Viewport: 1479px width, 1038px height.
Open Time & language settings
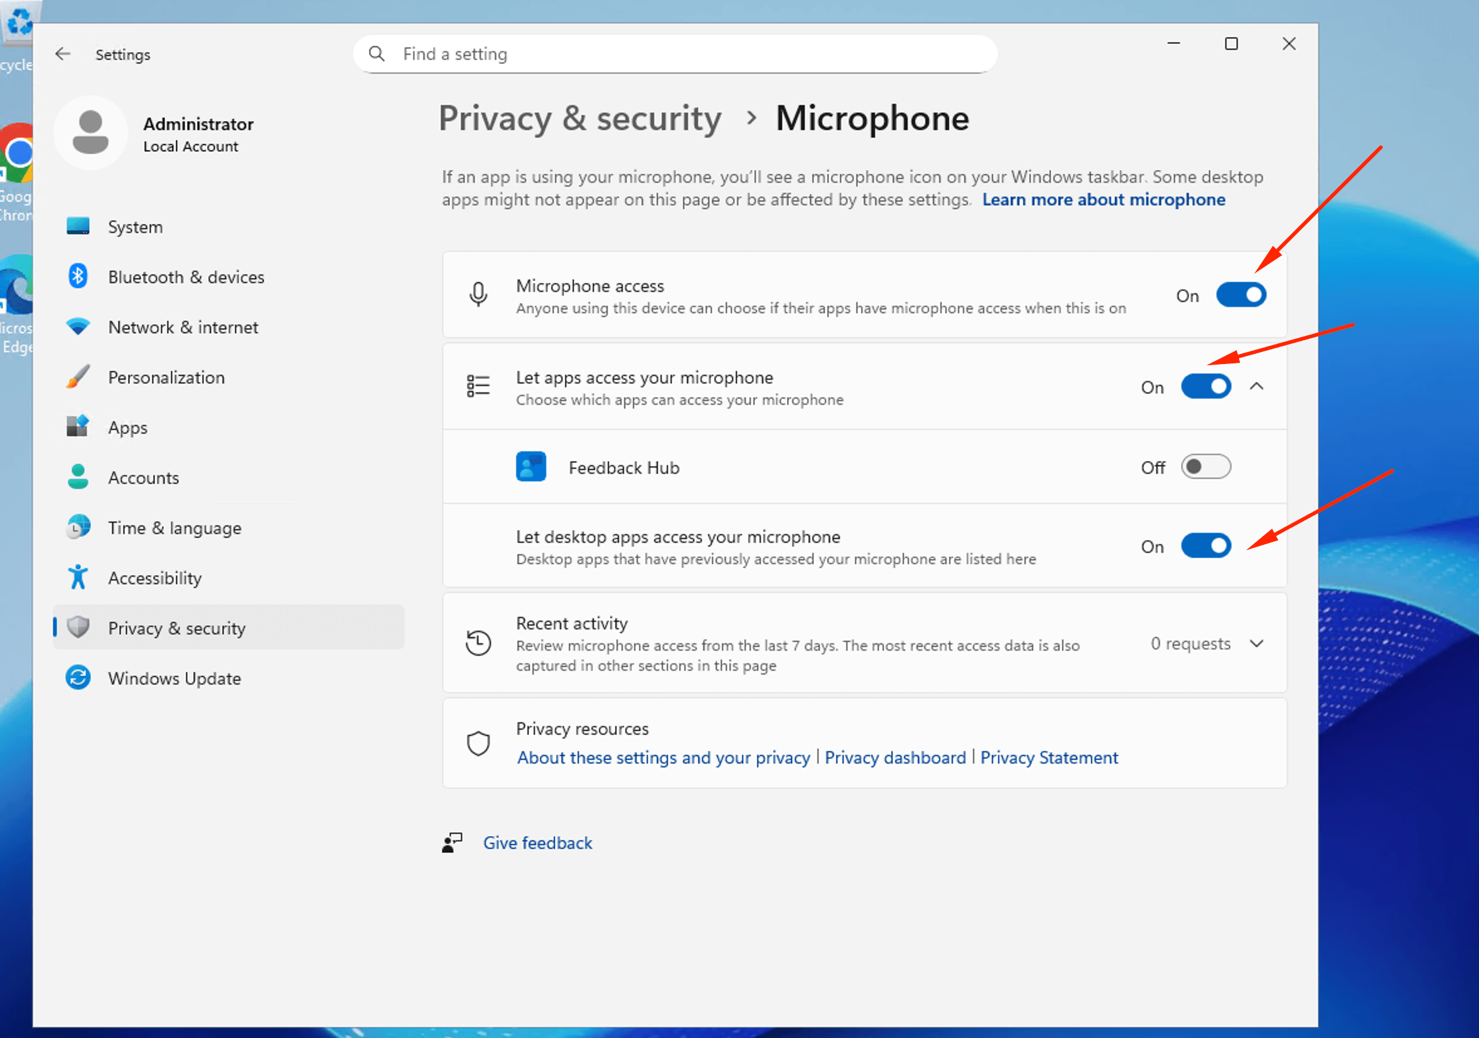pos(229,527)
